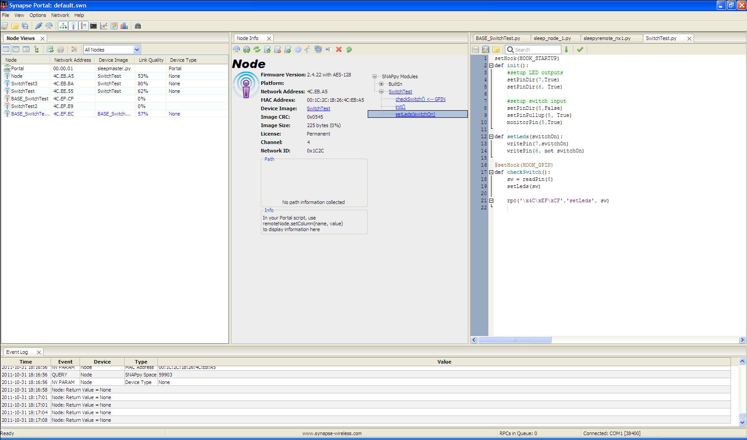Switch Node Views to report view icon
This screenshot has height=440, width=747.
(x=6, y=49)
